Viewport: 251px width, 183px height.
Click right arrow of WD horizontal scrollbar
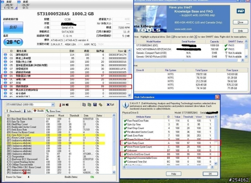pyautogui.click(x=242, y=60)
